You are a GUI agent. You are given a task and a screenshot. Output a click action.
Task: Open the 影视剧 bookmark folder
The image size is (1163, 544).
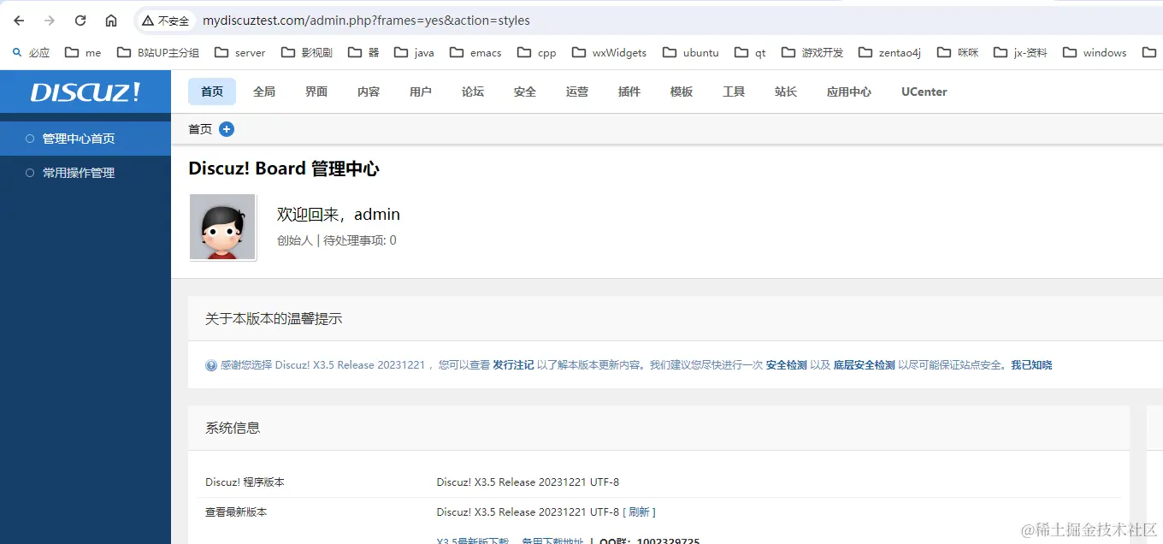point(307,52)
